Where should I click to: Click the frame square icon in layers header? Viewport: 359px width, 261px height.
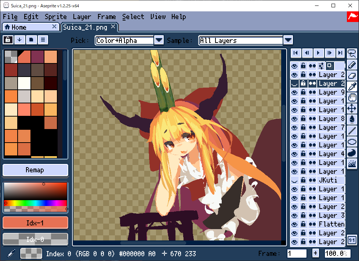click(x=330, y=66)
